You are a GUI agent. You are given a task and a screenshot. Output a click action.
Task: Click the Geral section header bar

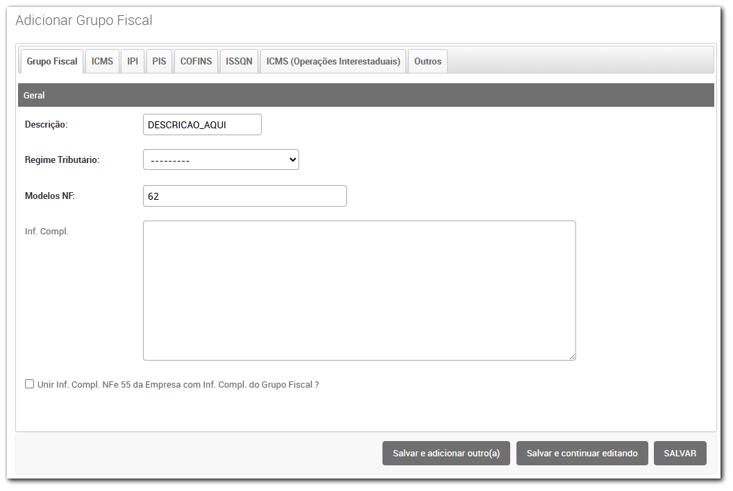[366, 95]
